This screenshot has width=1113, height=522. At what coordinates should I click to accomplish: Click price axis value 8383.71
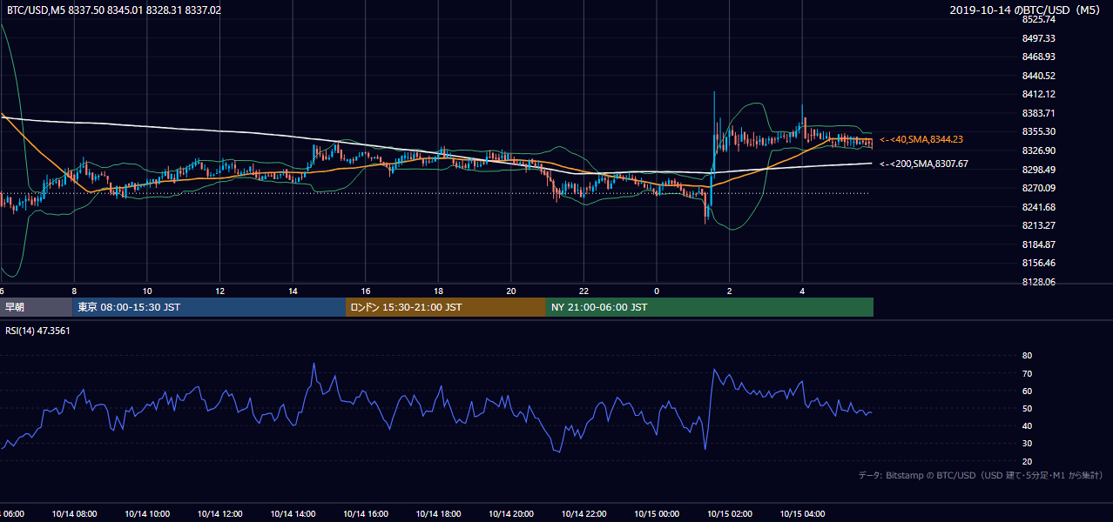pos(1039,113)
